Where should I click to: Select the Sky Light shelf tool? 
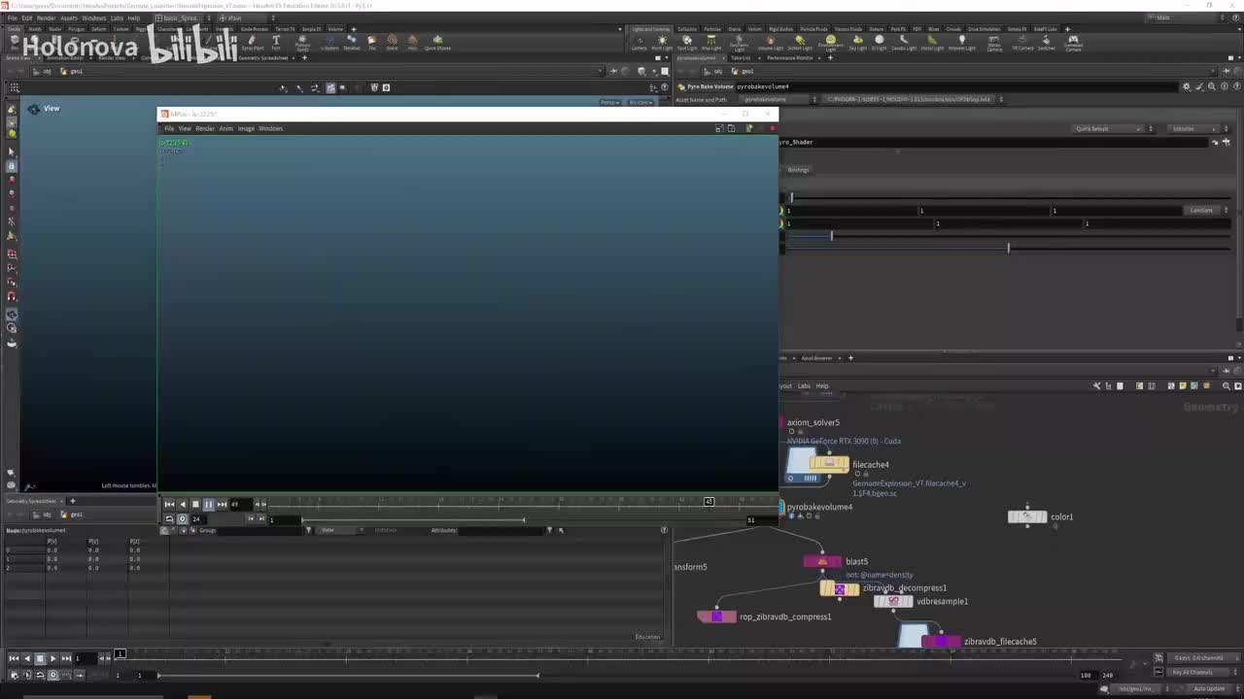click(x=856, y=42)
